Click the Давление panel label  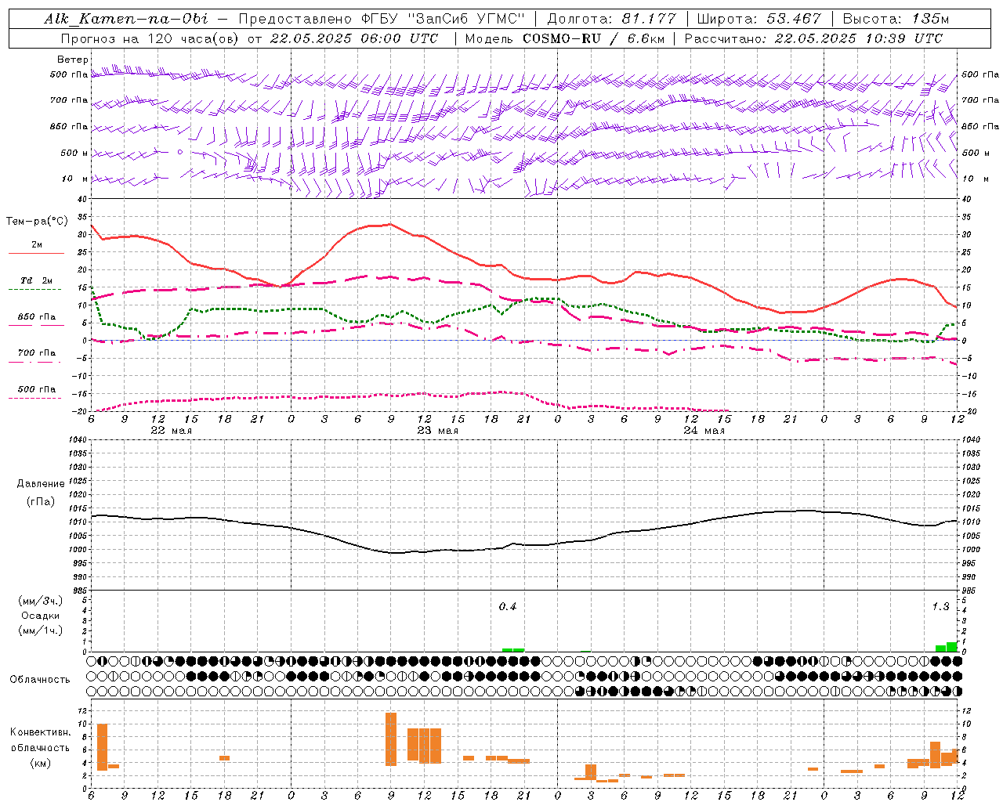coord(41,484)
